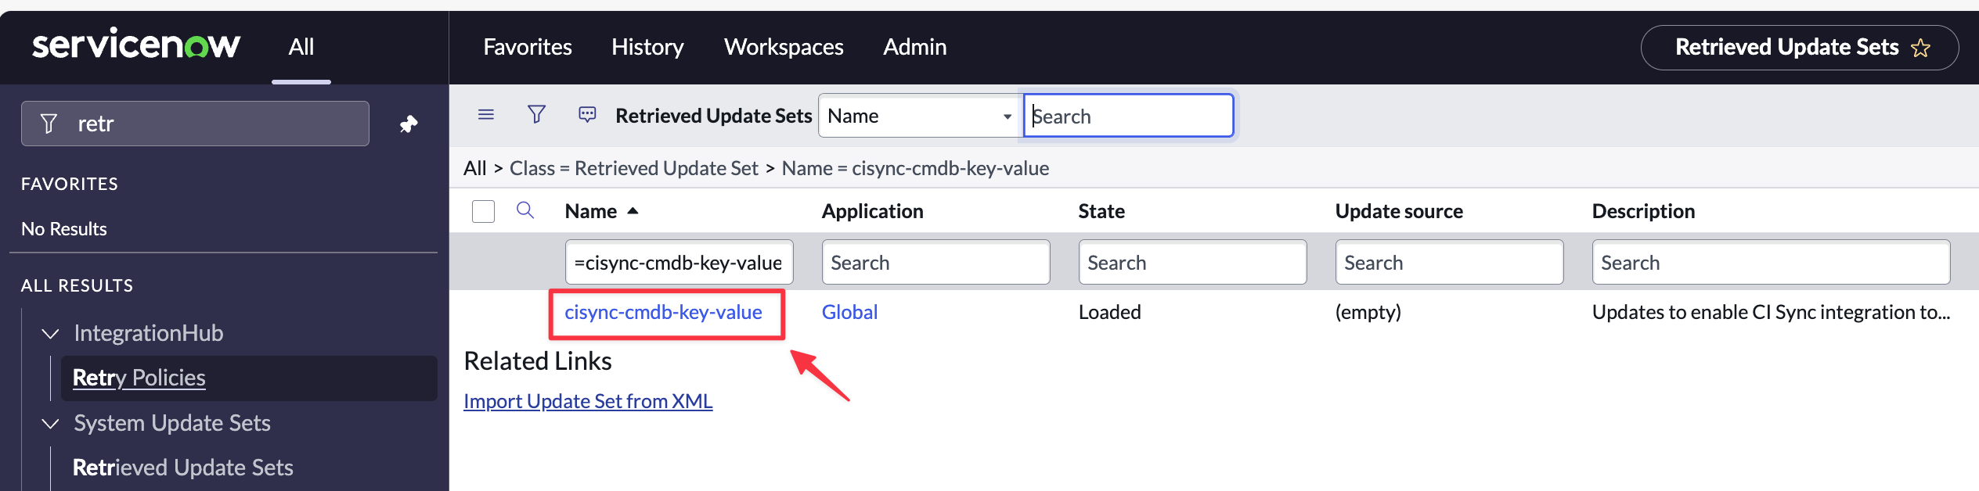Click Name = cisync-cmdb-key-value breadcrumb
Image resolution: width=1979 pixels, height=491 pixels.
point(916,168)
